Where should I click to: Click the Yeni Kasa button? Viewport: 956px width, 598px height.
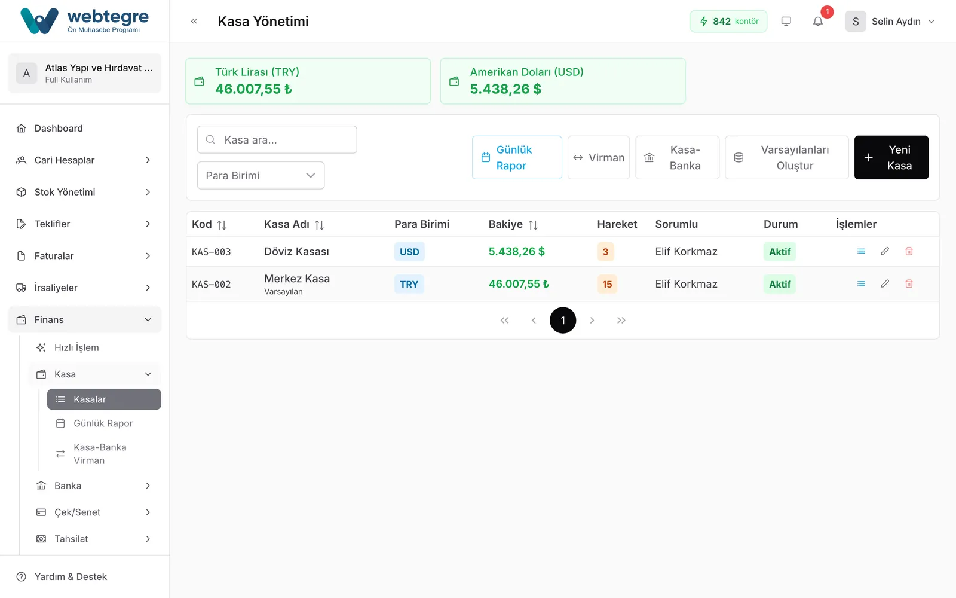click(x=891, y=157)
